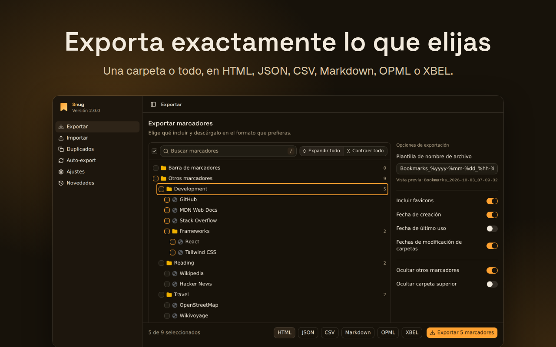Select the Markdown format button
Image resolution: width=556 pixels, height=347 pixels.
click(x=358, y=333)
